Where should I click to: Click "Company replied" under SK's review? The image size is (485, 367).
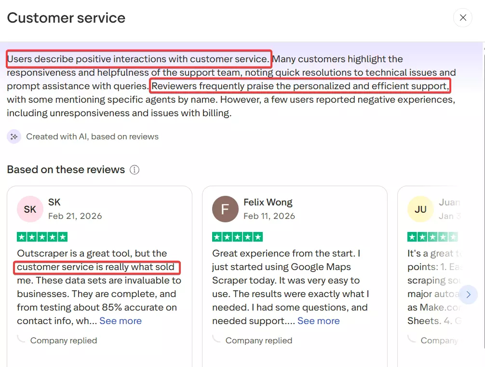click(x=64, y=340)
